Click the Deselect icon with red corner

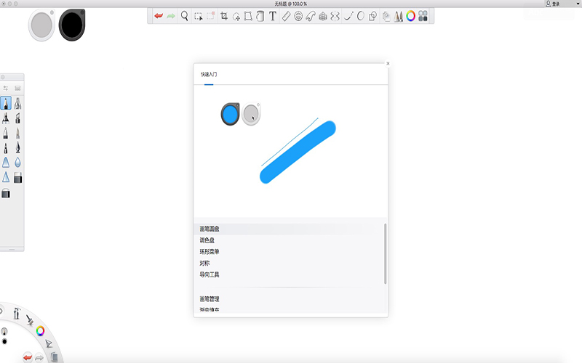[211, 16]
